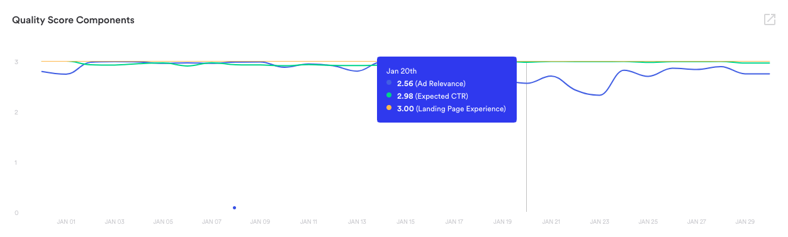Click the JAN 29 axis label
This screenshot has height=237, width=788.
745,222
